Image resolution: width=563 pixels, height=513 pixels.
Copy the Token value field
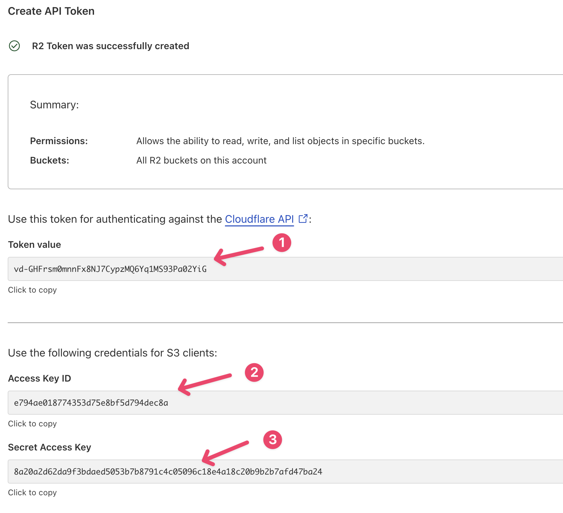[285, 269]
